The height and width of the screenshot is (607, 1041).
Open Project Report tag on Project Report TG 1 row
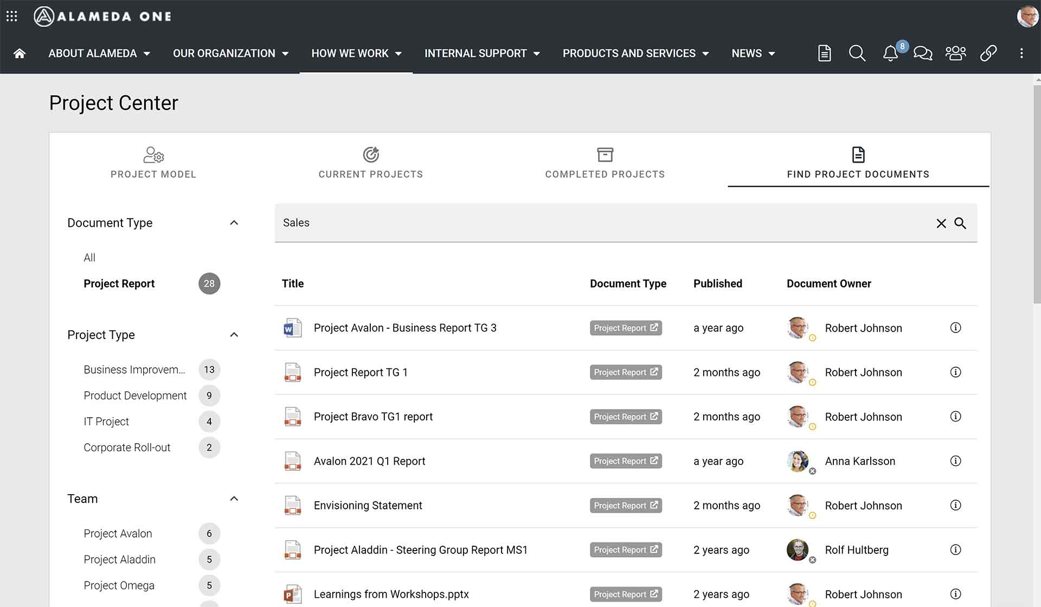tap(626, 372)
